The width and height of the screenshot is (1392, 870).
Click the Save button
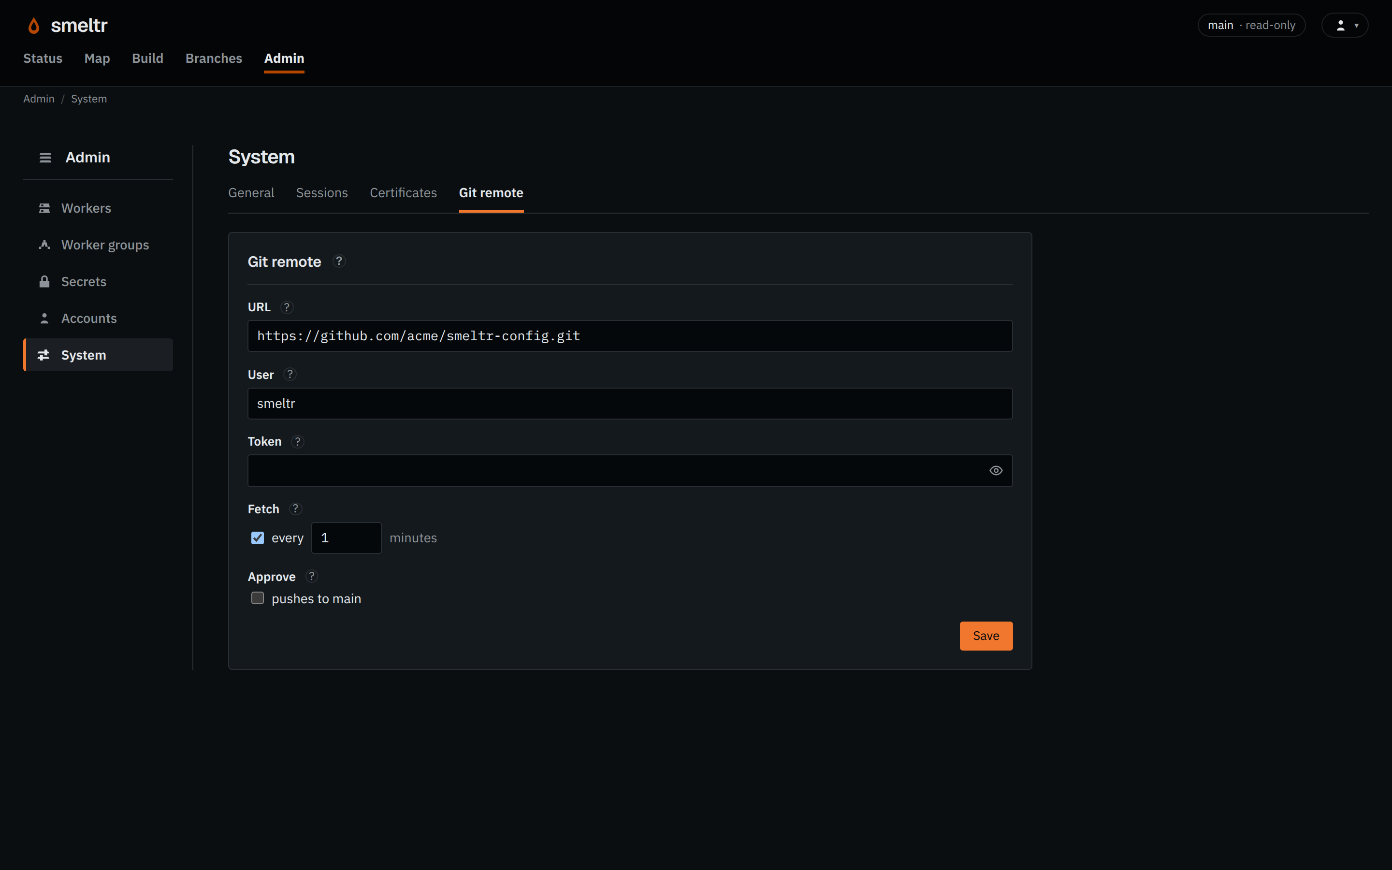click(986, 636)
